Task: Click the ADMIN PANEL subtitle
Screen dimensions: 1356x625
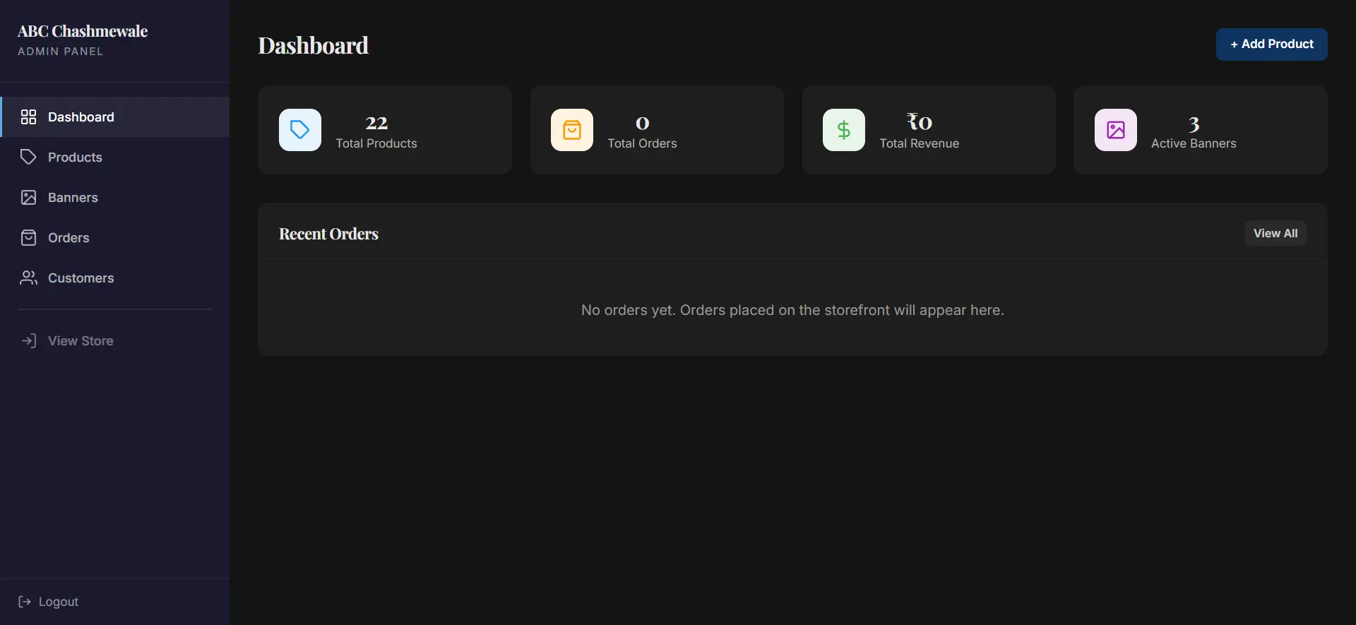Action: point(61,52)
